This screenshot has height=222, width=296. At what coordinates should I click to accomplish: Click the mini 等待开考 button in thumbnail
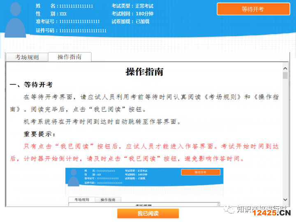pyautogui.click(x=201, y=172)
